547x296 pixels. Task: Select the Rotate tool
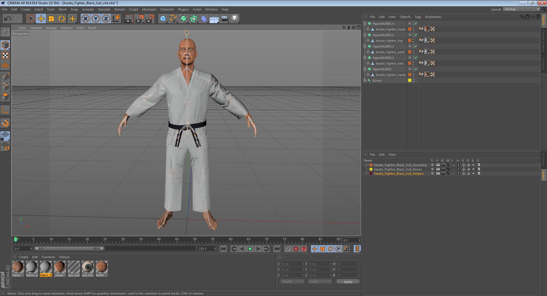click(x=62, y=19)
